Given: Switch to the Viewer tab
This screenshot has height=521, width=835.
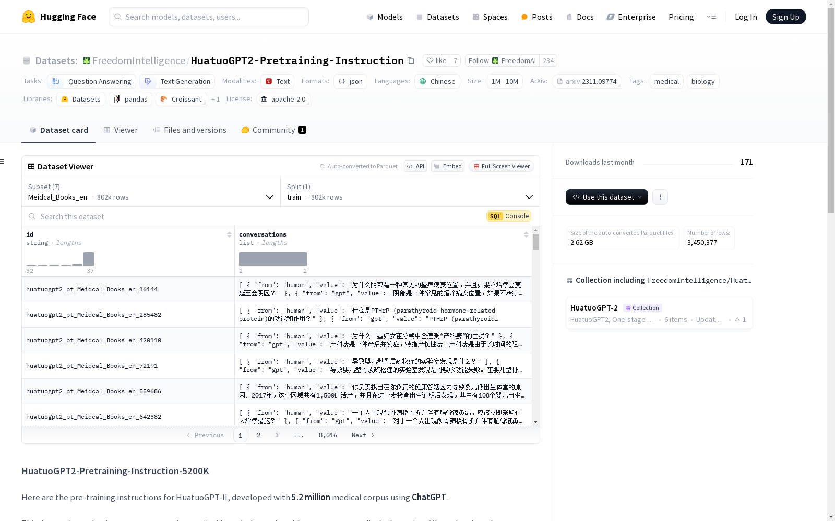Looking at the screenshot, I should (121, 130).
